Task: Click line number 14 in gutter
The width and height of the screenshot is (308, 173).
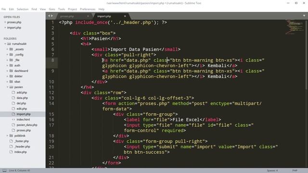Action: [51, 103]
